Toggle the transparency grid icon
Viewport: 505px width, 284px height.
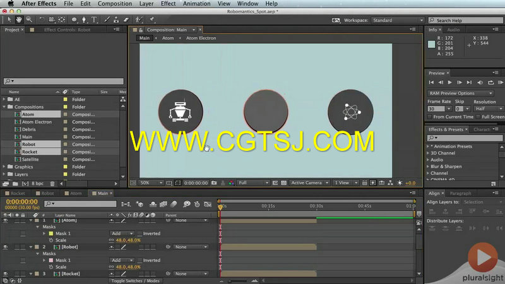[x=283, y=182]
